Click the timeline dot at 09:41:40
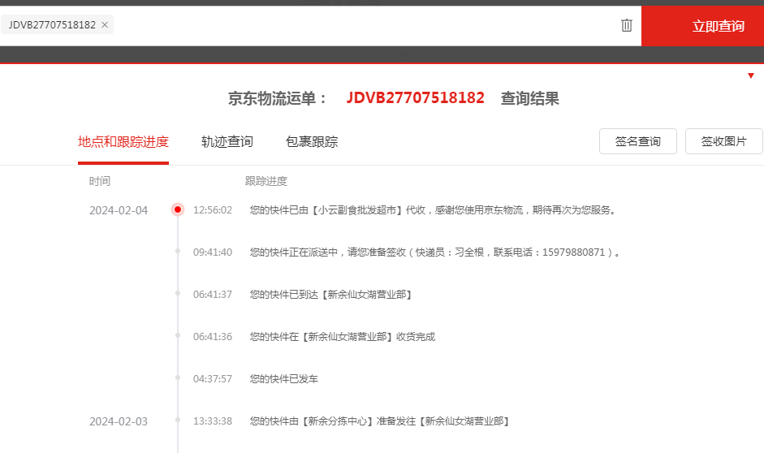This screenshot has height=453, width=764. click(177, 252)
